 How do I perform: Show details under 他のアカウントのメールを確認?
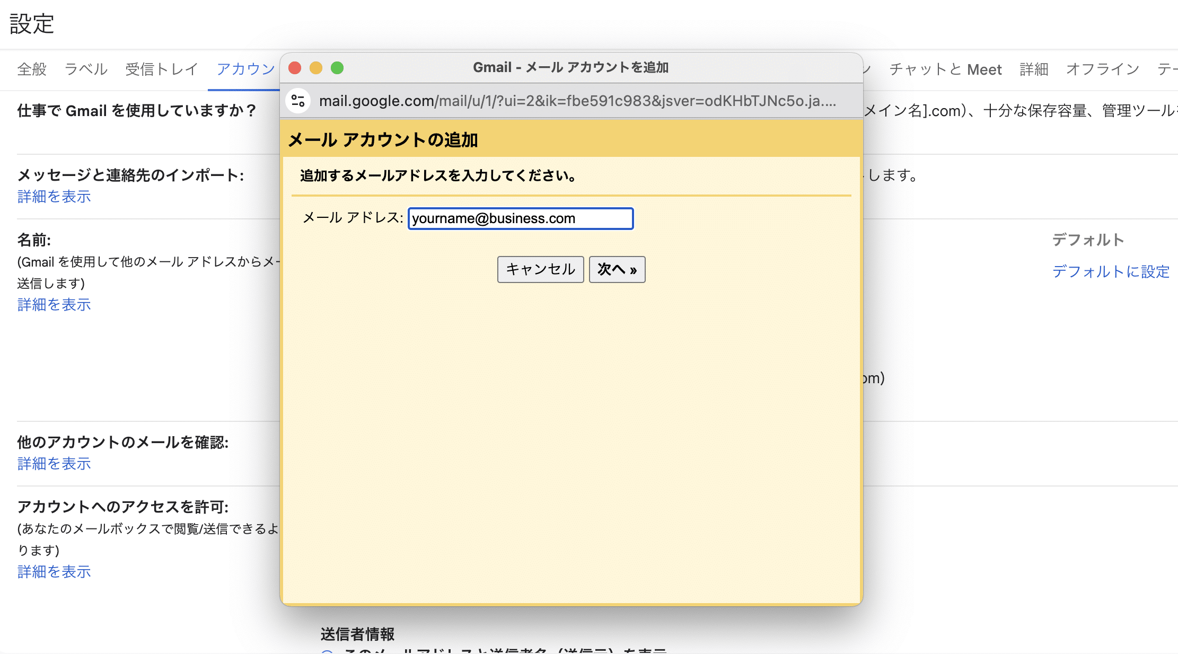[53, 464]
